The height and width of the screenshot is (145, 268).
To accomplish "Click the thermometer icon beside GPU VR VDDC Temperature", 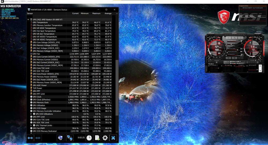I will pyautogui.click(x=31, y=28).
